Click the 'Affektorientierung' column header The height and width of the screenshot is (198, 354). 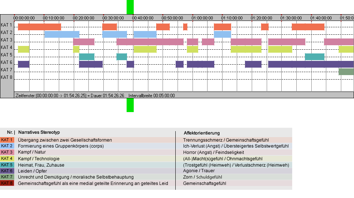point(202,133)
